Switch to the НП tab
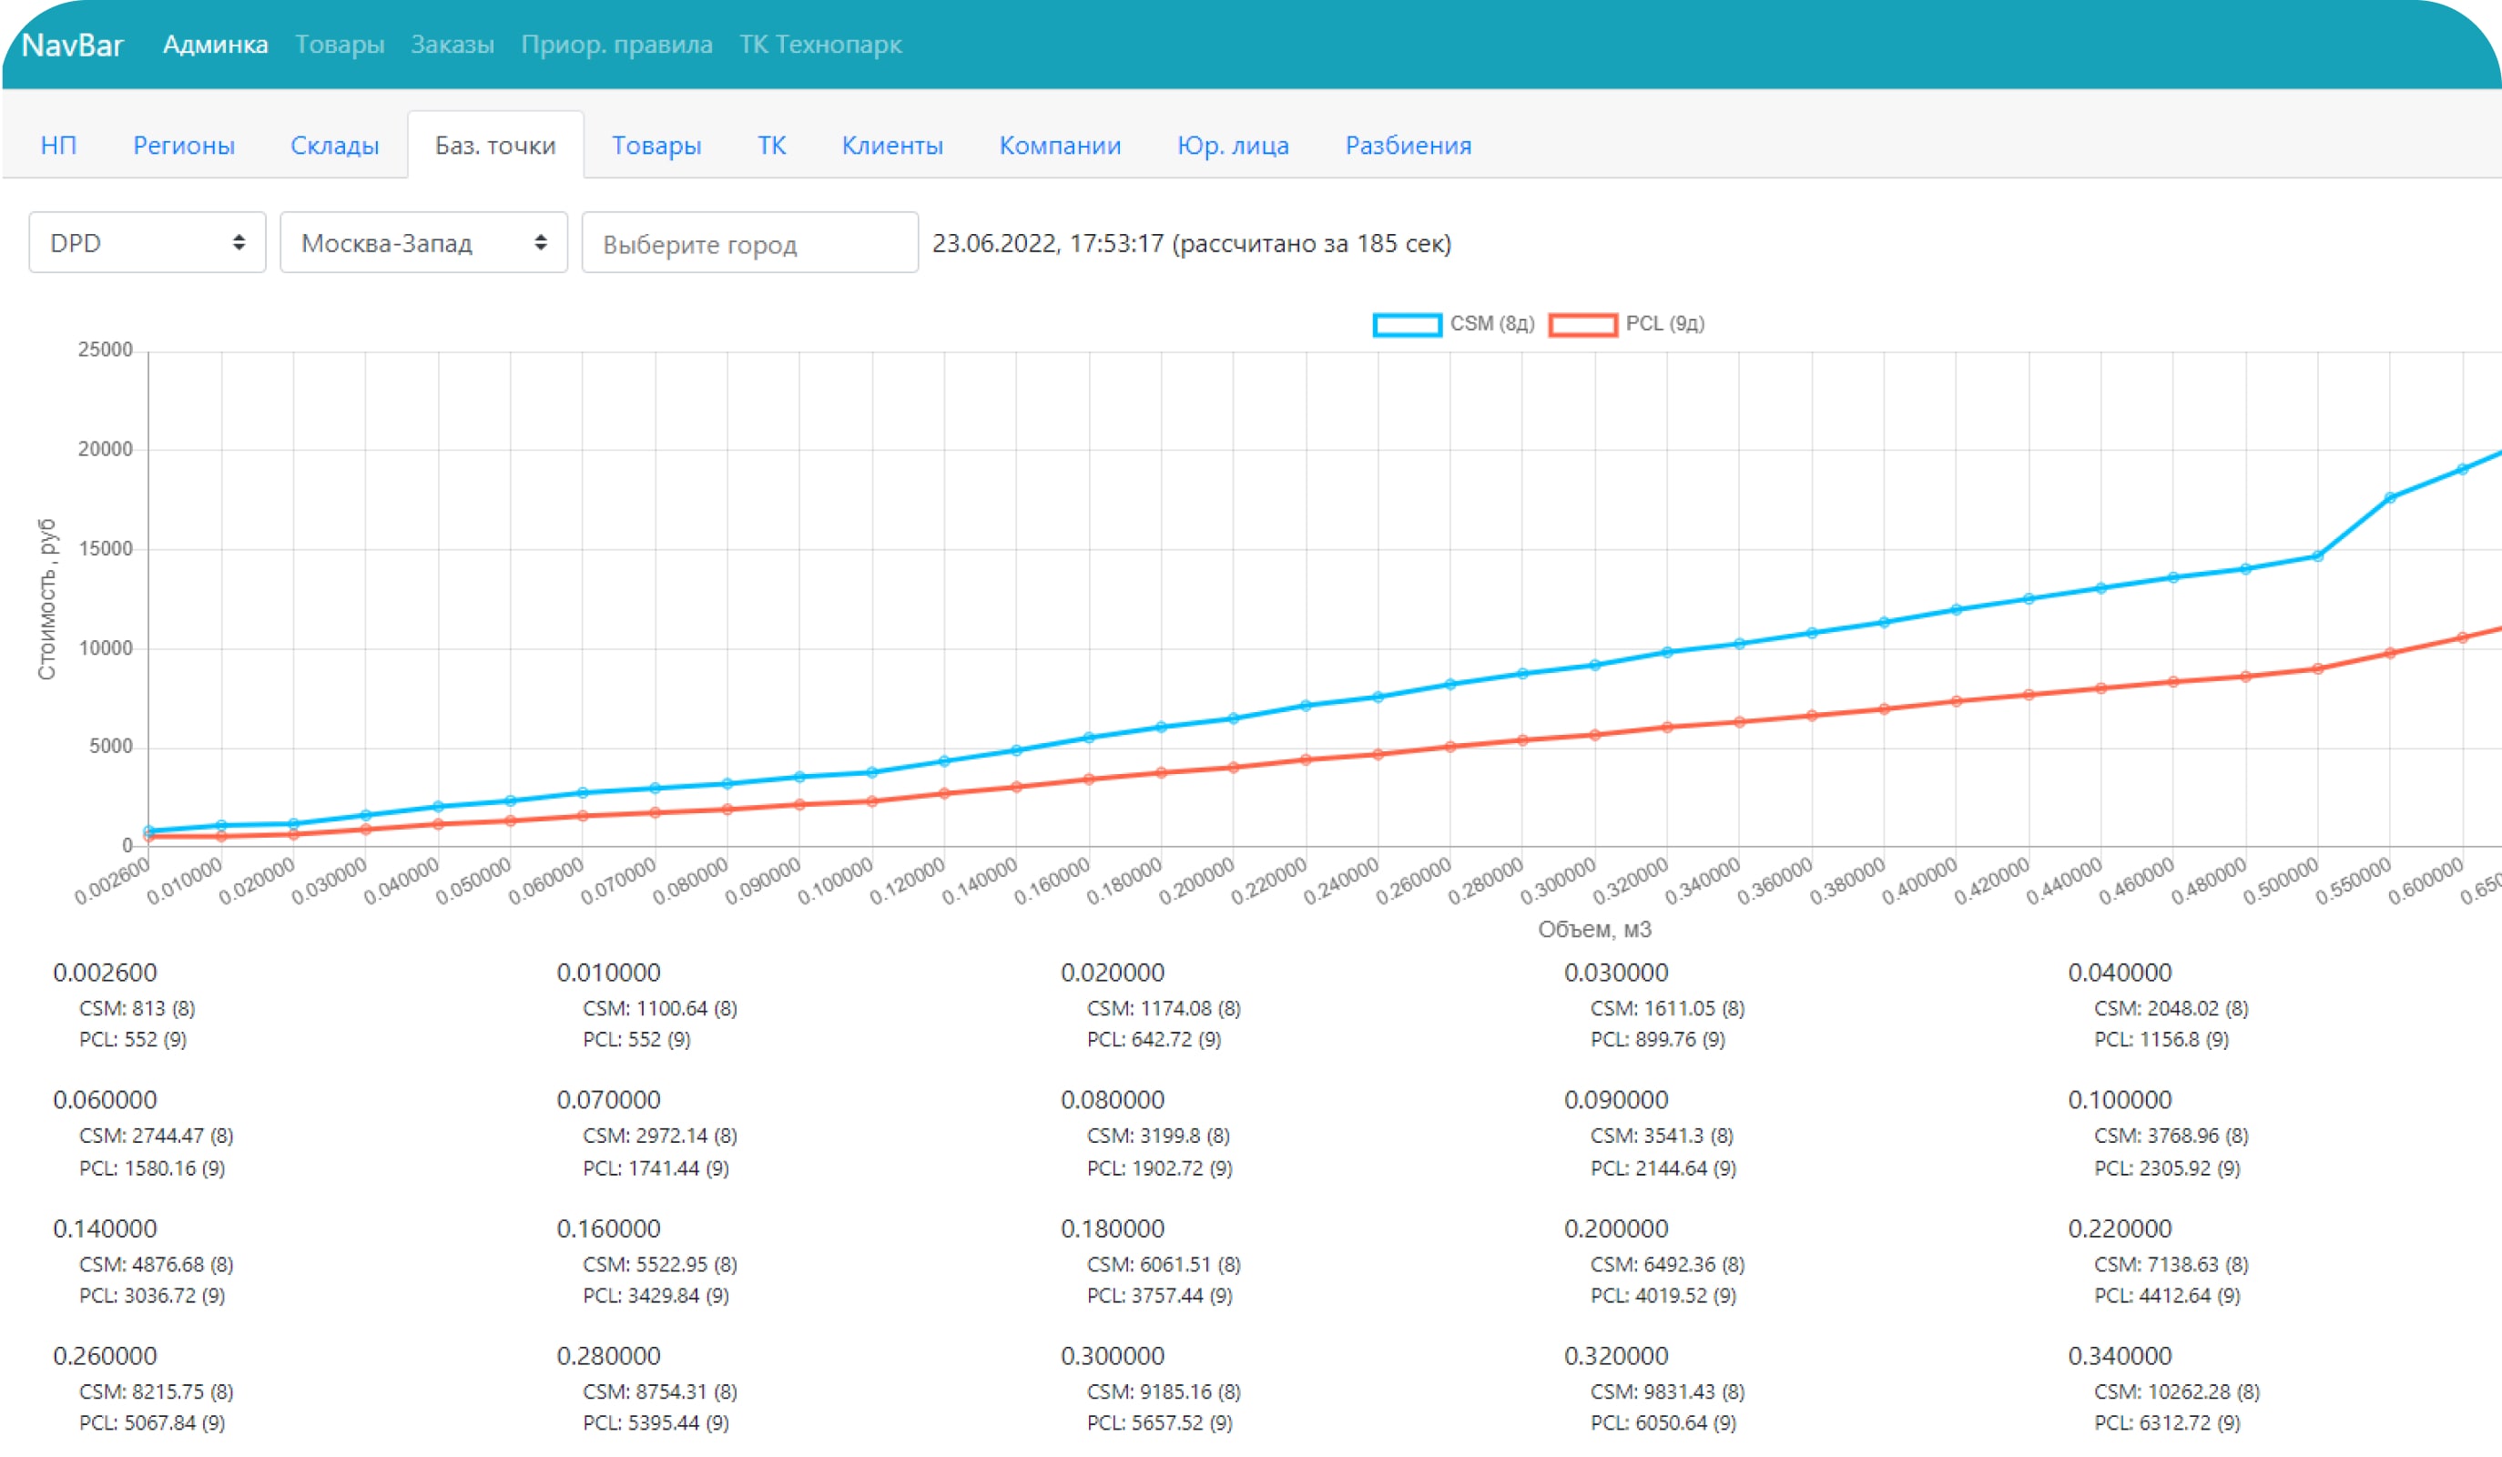The width and height of the screenshot is (2502, 1457). tap(58, 145)
